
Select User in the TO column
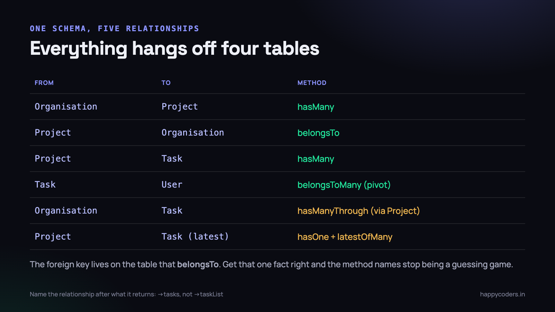[x=172, y=185]
